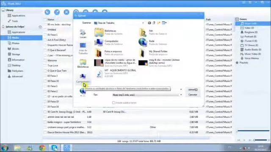Adjust the player volume slider

coord(261,140)
